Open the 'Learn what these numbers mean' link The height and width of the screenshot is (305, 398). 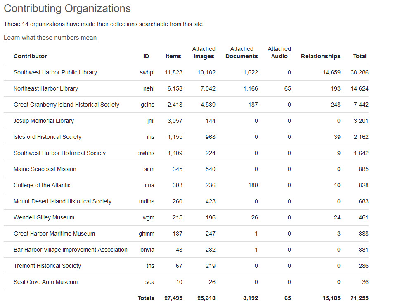tap(50, 38)
